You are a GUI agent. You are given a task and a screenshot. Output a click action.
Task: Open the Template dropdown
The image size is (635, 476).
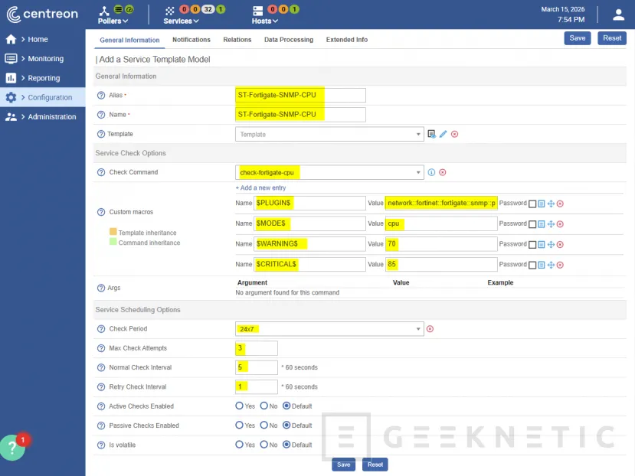[x=329, y=133]
